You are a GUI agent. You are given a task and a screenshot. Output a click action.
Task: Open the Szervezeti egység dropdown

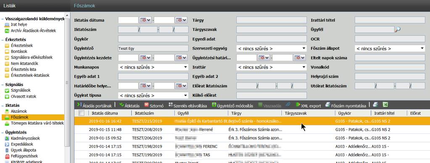point(271,49)
